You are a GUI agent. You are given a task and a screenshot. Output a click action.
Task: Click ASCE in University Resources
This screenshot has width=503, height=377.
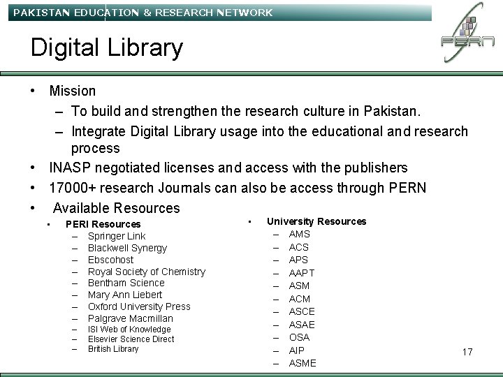tap(302, 311)
